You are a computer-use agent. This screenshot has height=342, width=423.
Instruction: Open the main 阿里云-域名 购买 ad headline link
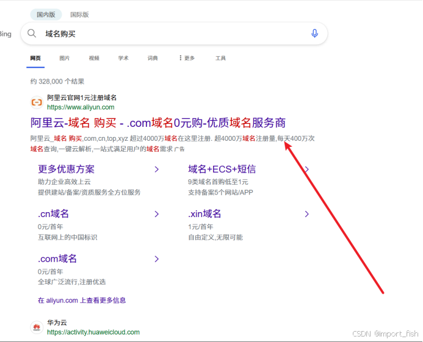point(158,123)
